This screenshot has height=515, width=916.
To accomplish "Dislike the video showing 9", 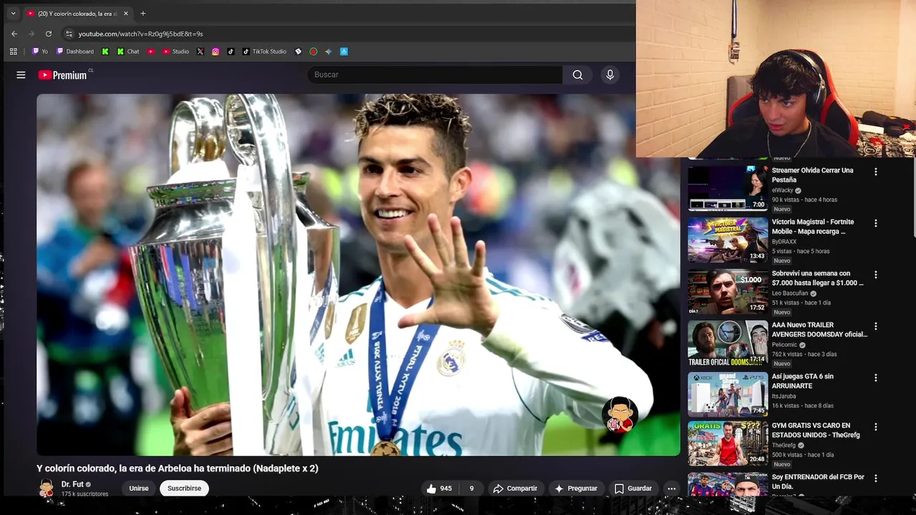I will click(x=472, y=489).
